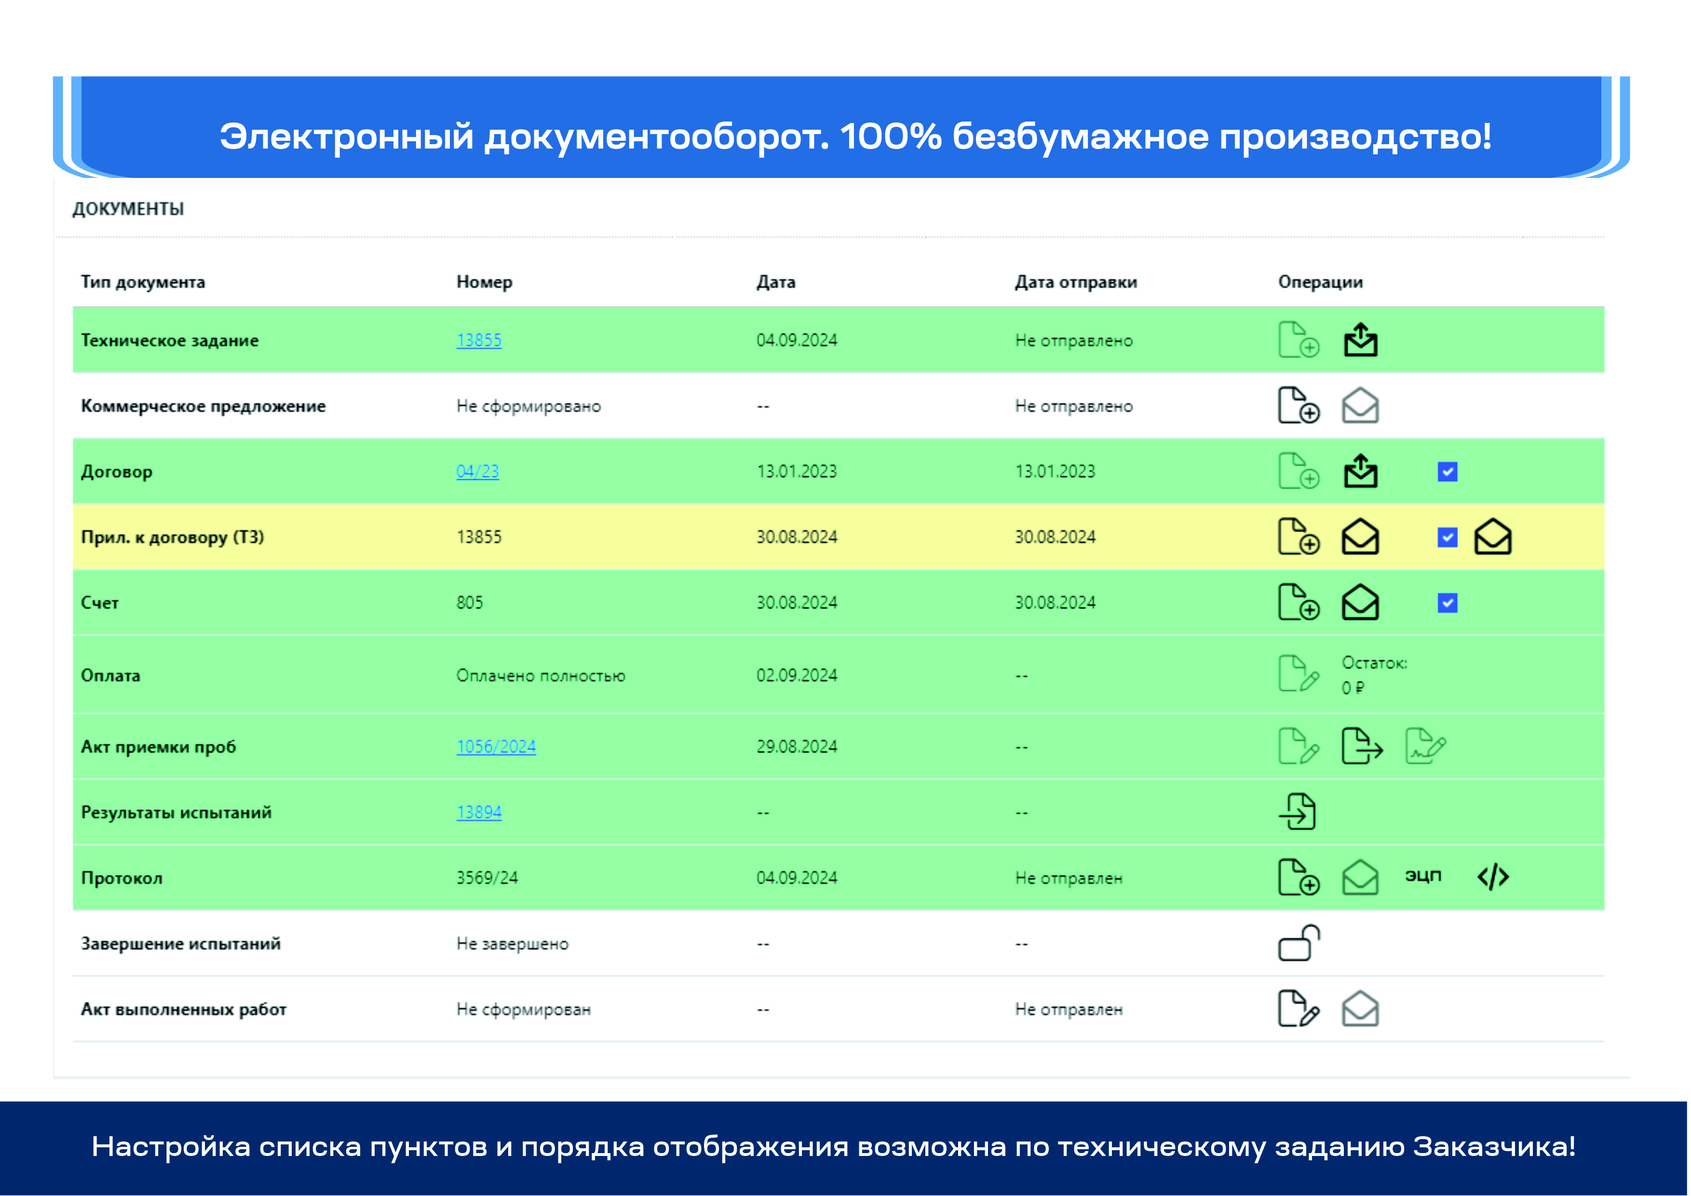Click unlock icon for Завершение испытаний
This screenshot has width=1691, height=1196.
click(x=1298, y=943)
